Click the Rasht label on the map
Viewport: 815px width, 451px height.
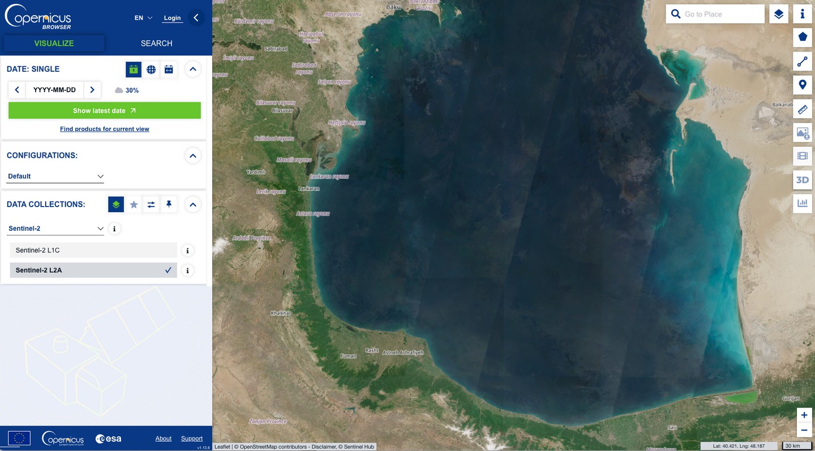372,351
